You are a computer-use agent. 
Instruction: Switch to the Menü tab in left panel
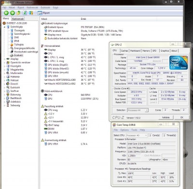coord(6,18)
